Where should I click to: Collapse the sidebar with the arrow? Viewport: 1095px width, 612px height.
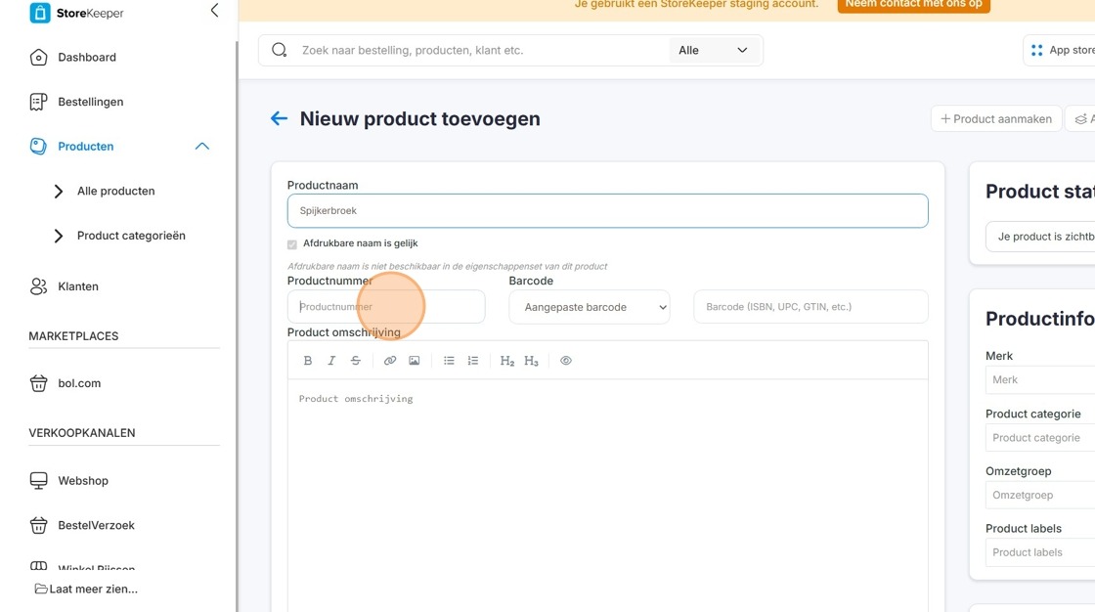coord(214,11)
